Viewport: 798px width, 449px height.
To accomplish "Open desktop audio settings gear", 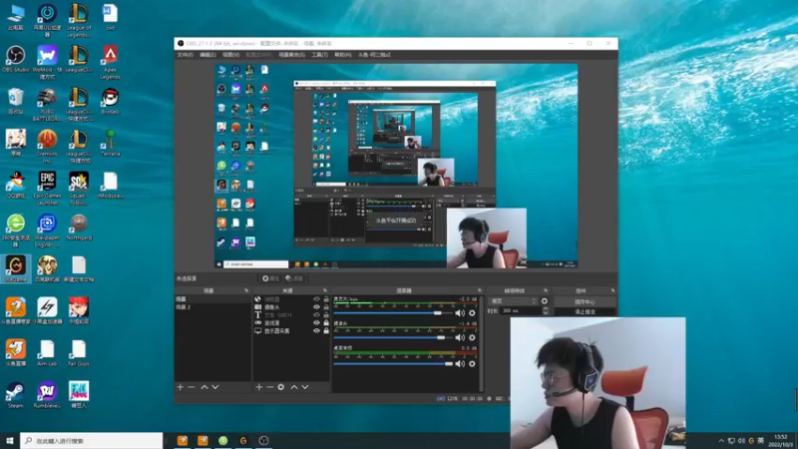I will (472, 364).
